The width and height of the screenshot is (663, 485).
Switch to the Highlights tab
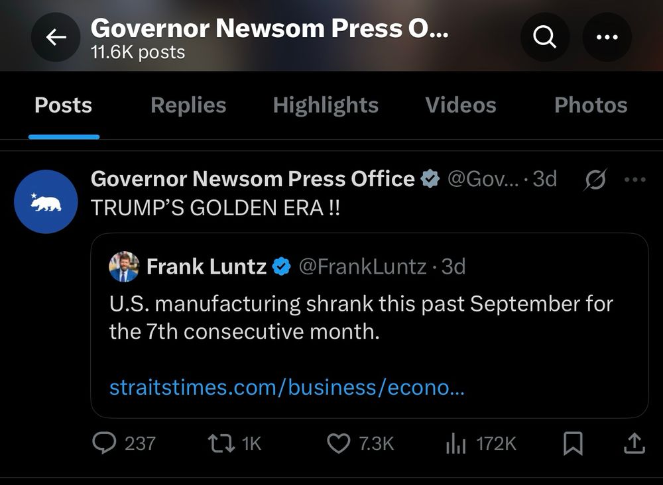[x=326, y=105]
